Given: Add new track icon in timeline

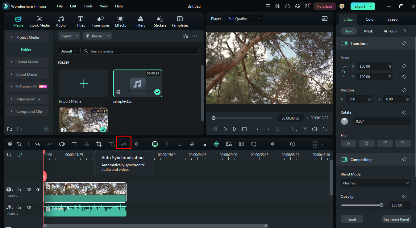Looking at the screenshot, I should pos(10,155).
